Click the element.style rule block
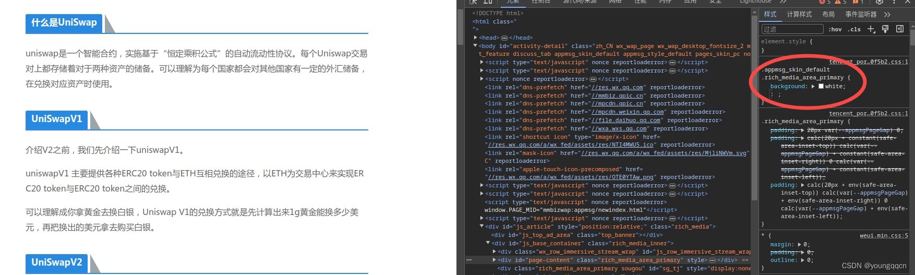 pos(834,46)
